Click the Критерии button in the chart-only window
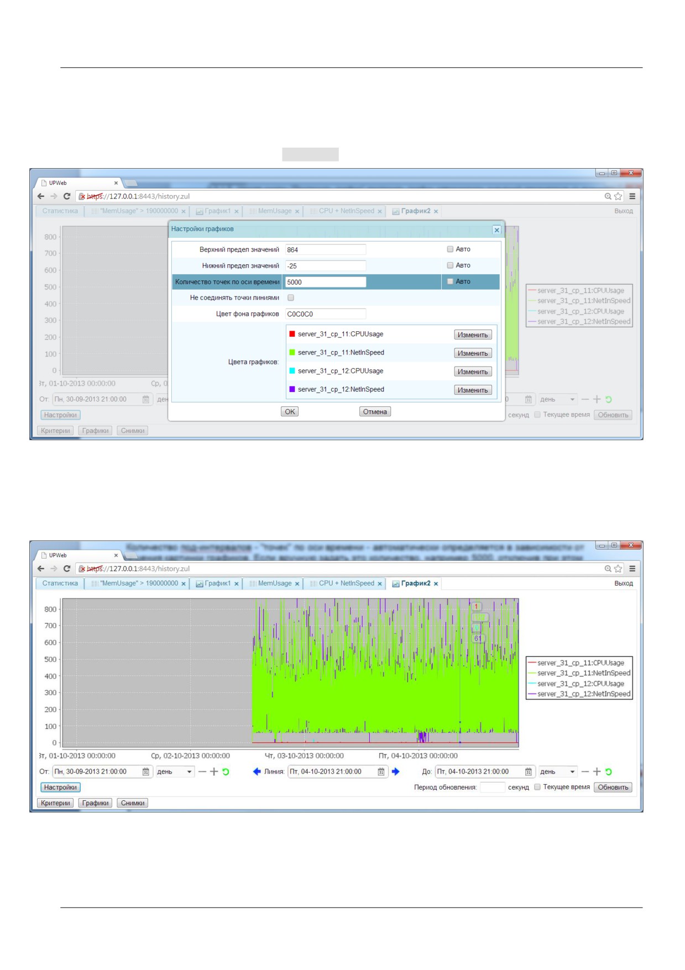 point(55,803)
